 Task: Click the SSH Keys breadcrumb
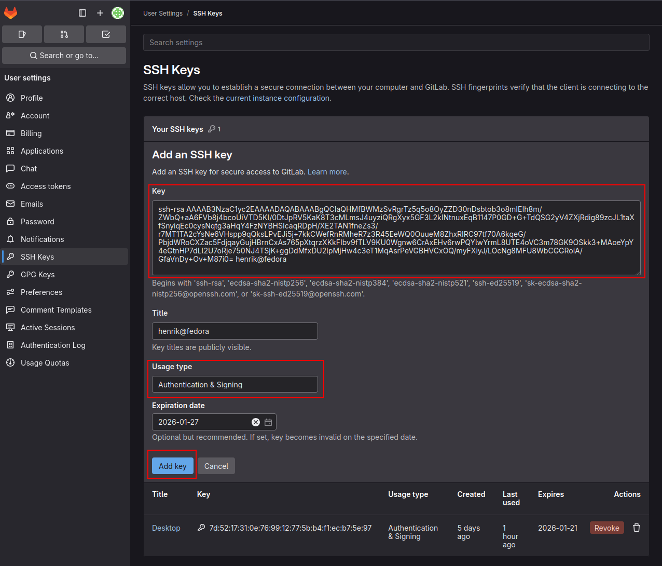(x=208, y=13)
